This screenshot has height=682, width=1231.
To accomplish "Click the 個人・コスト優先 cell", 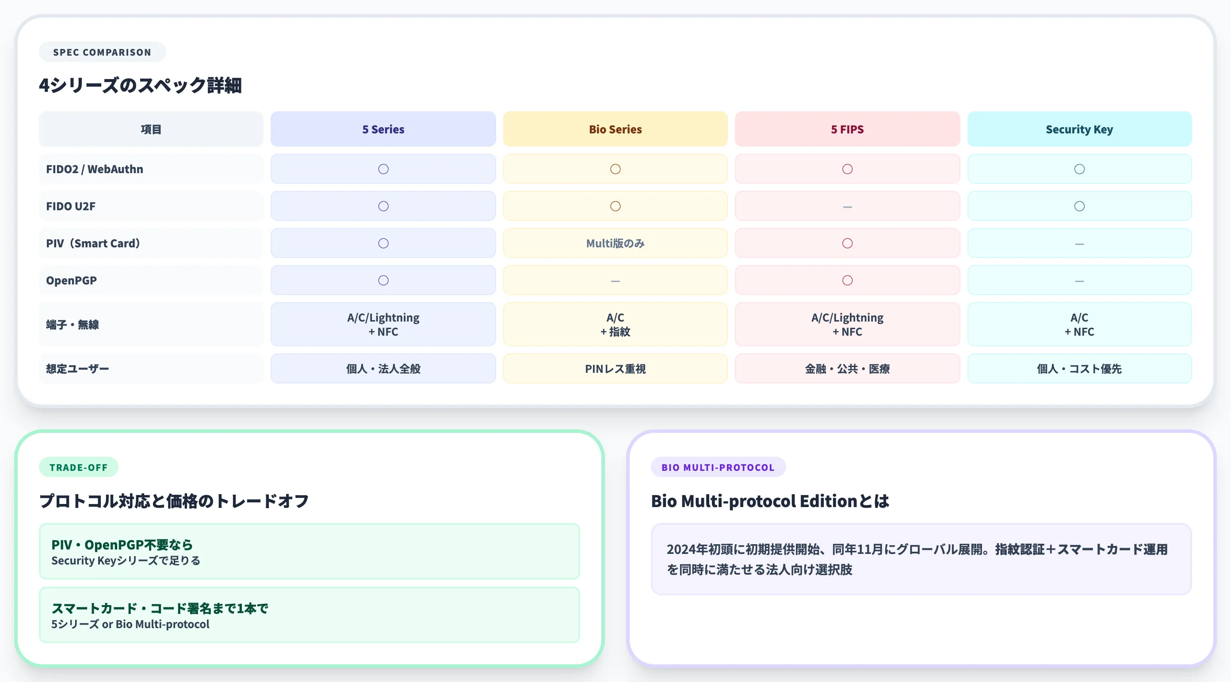I will coord(1079,368).
